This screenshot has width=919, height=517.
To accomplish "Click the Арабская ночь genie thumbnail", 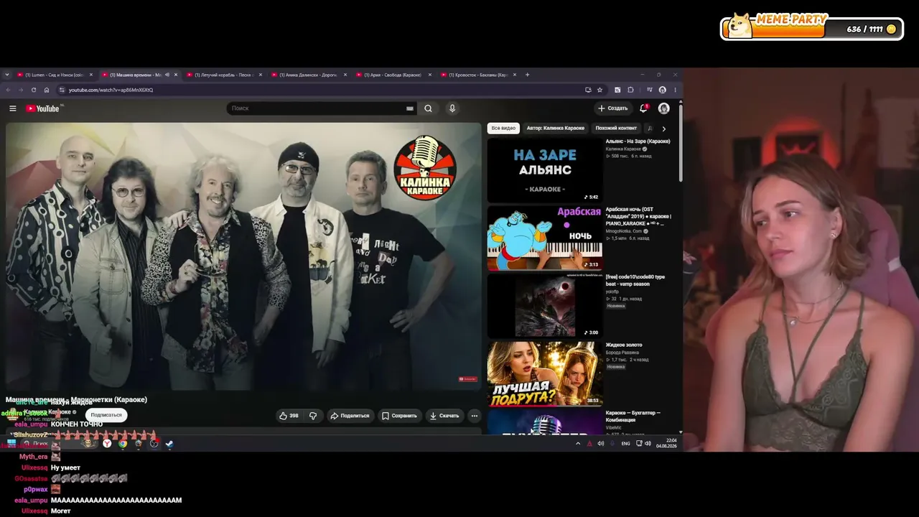I will click(545, 238).
